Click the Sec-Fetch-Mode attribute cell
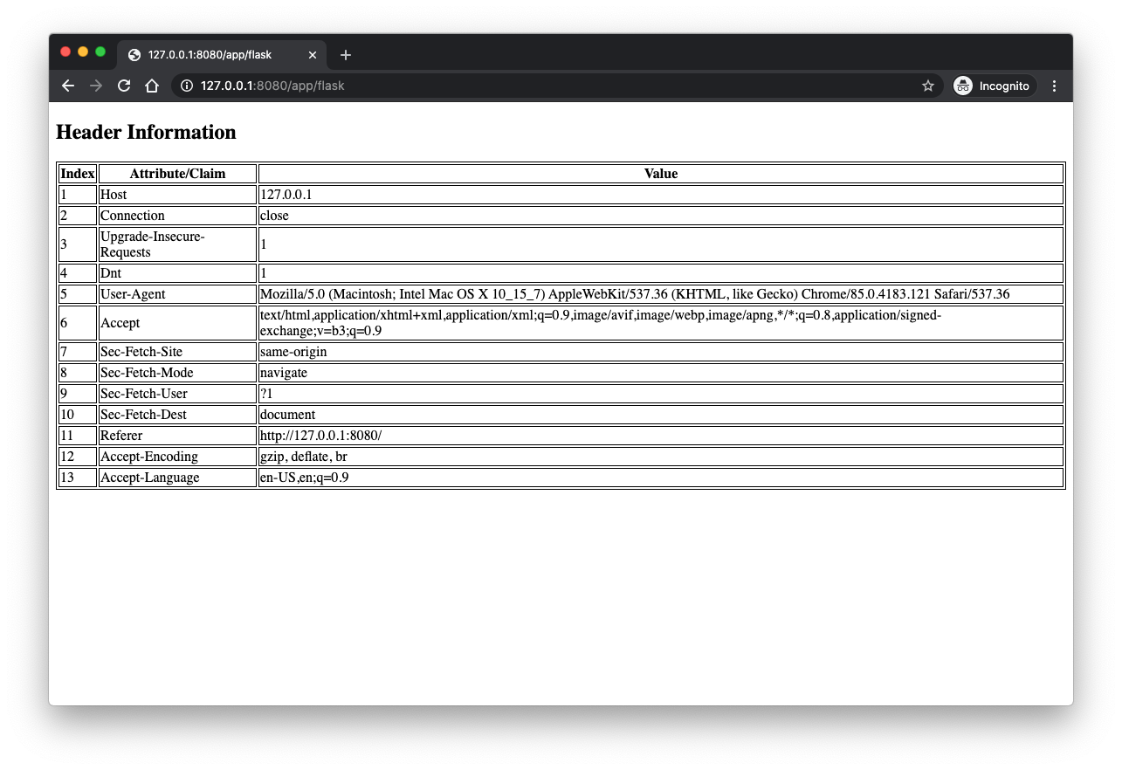This screenshot has height=770, width=1122. pyautogui.click(x=177, y=373)
